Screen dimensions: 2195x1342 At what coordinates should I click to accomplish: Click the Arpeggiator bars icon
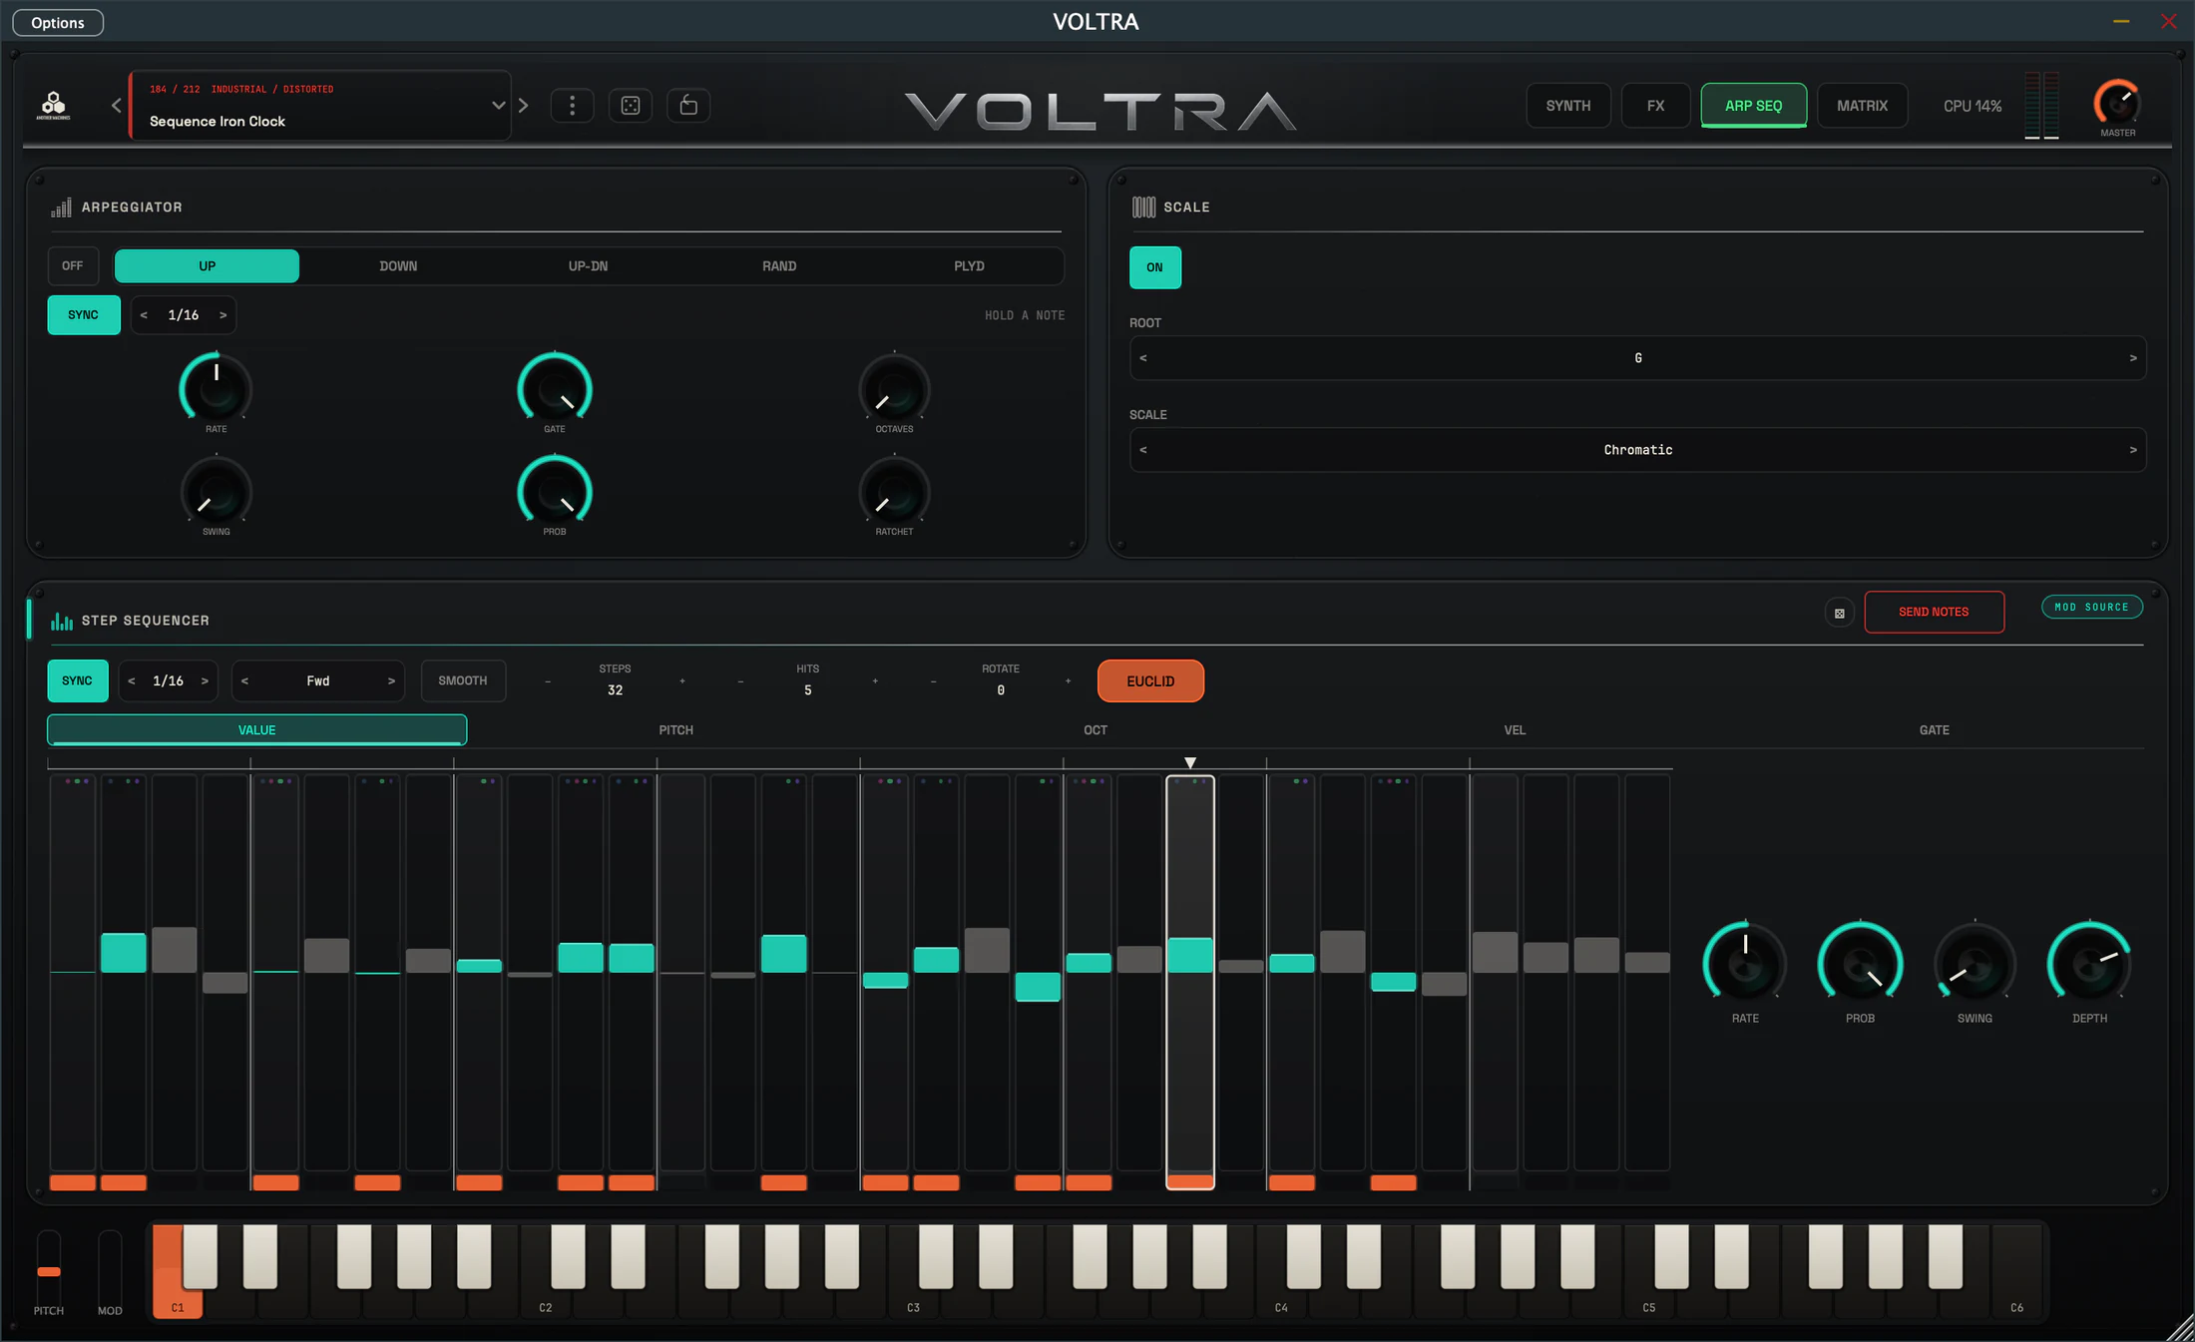[61, 208]
